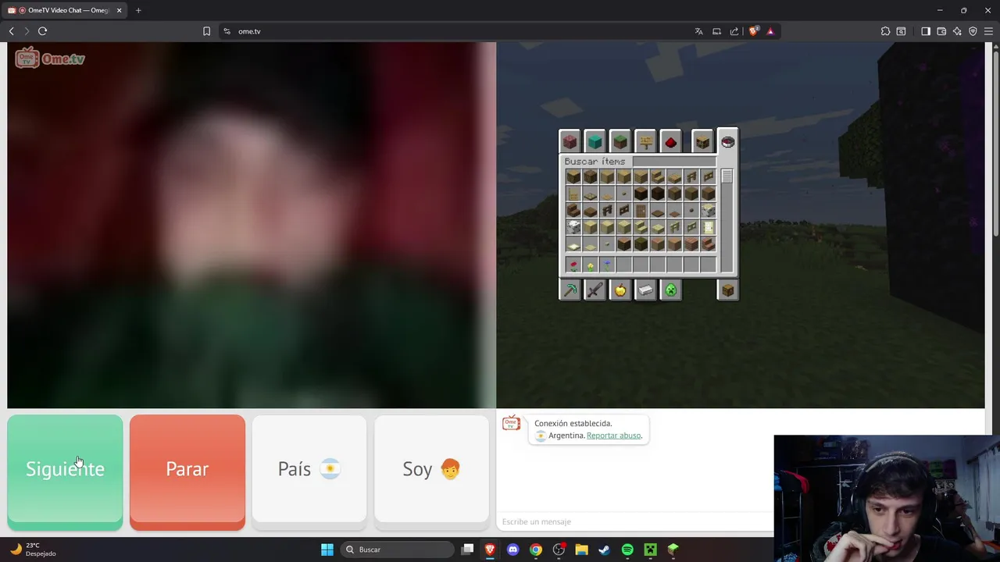The width and height of the screenshot is (1000, 562).
Task: Open a new browser tab
Action: 138,10
